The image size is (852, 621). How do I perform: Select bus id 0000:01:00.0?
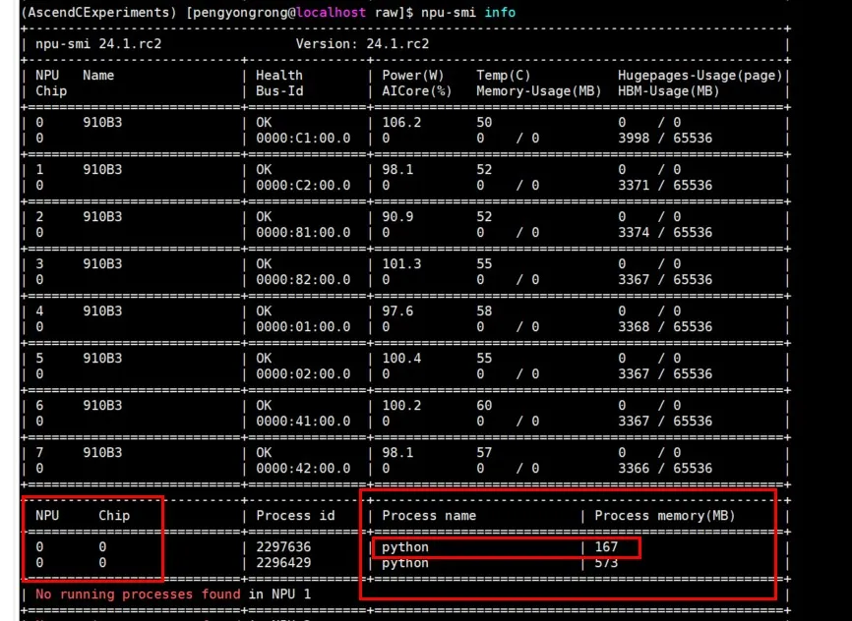[303, 327]
